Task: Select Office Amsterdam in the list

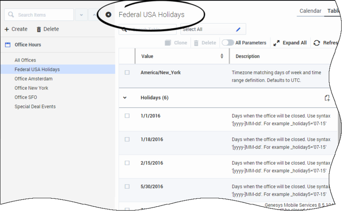Action: (x=33, y=79)
